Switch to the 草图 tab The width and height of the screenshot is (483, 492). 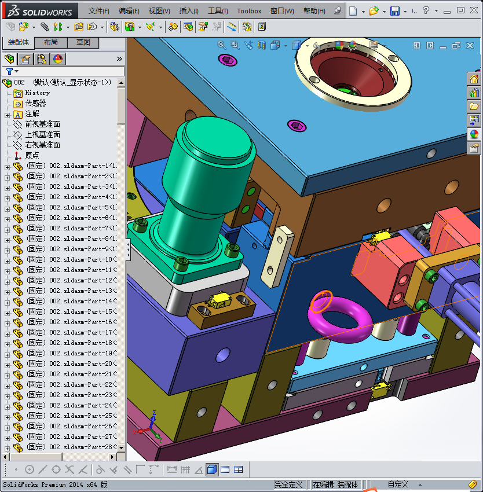point(83,42)
